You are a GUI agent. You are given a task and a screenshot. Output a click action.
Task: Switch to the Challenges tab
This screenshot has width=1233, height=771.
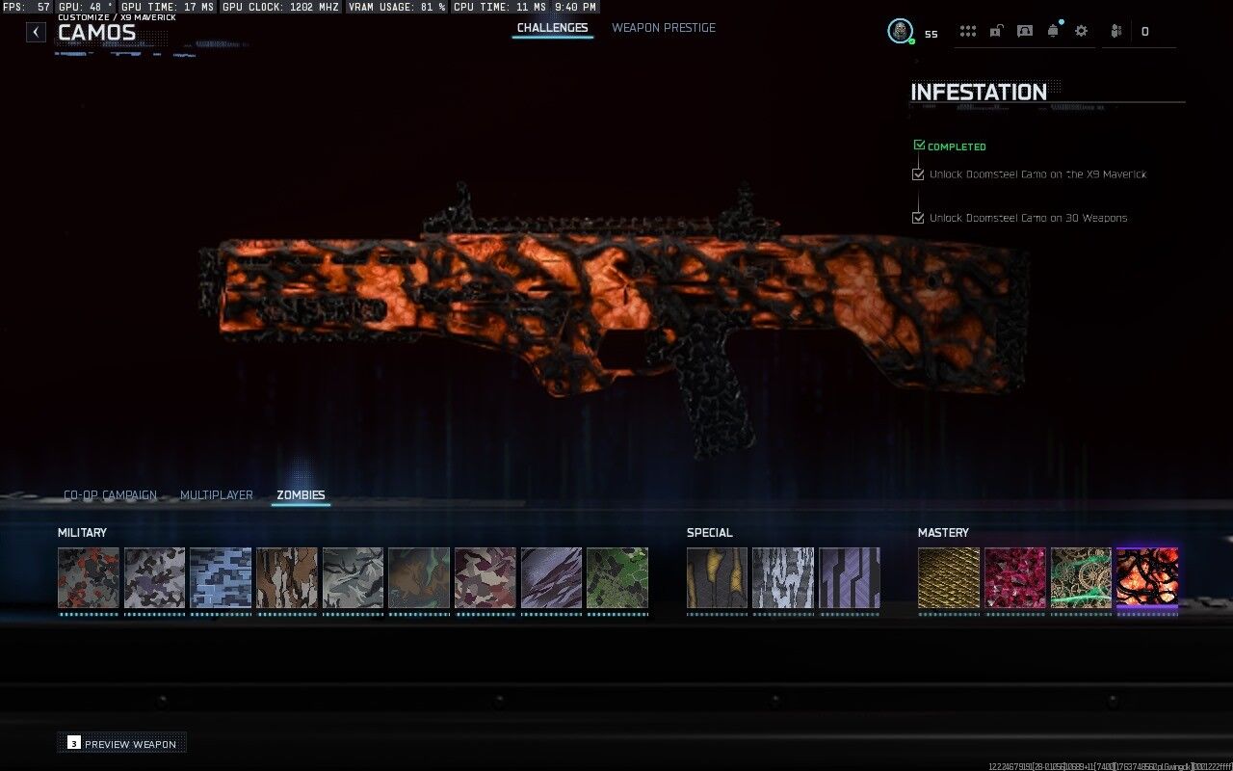[x=552, y=28]
